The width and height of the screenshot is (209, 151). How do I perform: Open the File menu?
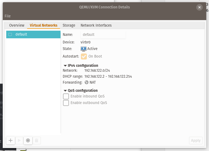[x=8, y=16]
